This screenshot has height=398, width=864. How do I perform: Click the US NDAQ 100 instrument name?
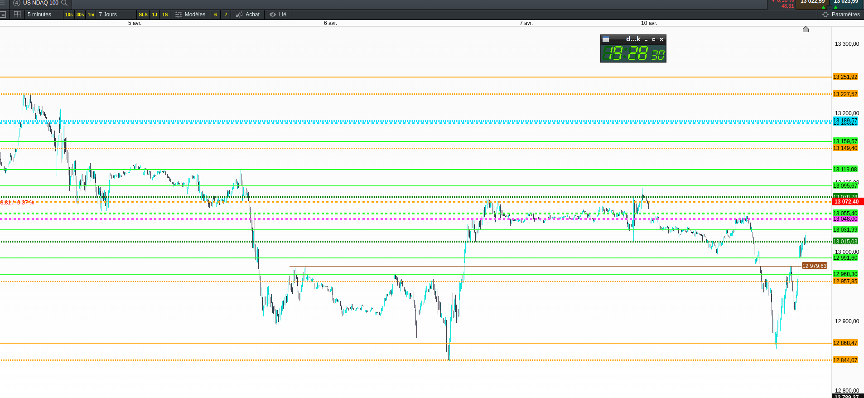(x=41, y=3)
